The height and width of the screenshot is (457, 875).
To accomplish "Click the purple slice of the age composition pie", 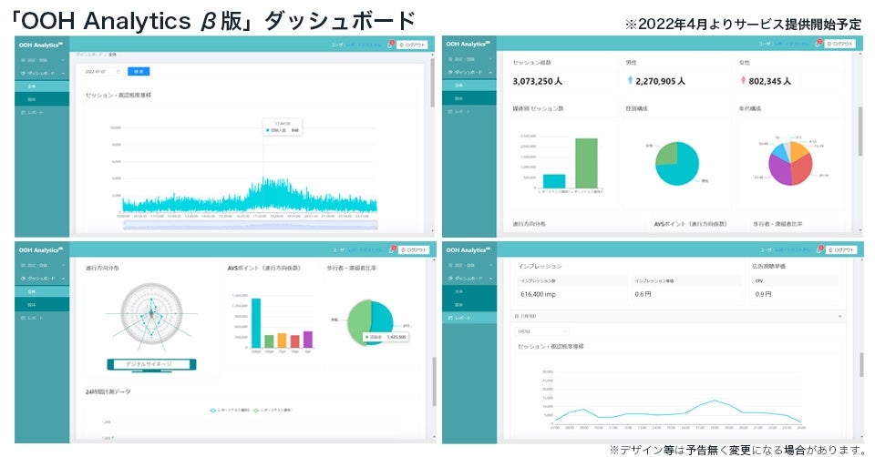I will (x=780, y=169).
